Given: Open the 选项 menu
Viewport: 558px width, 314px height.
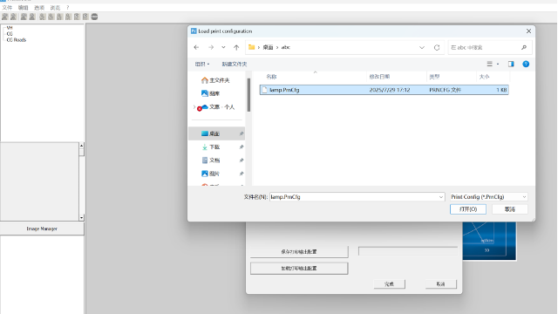Looking at the screenshot, I should (x=39, y=8).
